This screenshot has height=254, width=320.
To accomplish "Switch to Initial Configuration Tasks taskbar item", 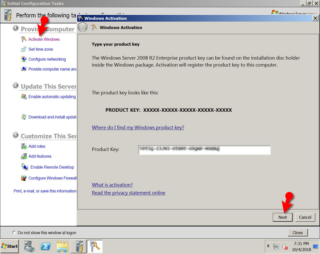I will tap(78, 246).
